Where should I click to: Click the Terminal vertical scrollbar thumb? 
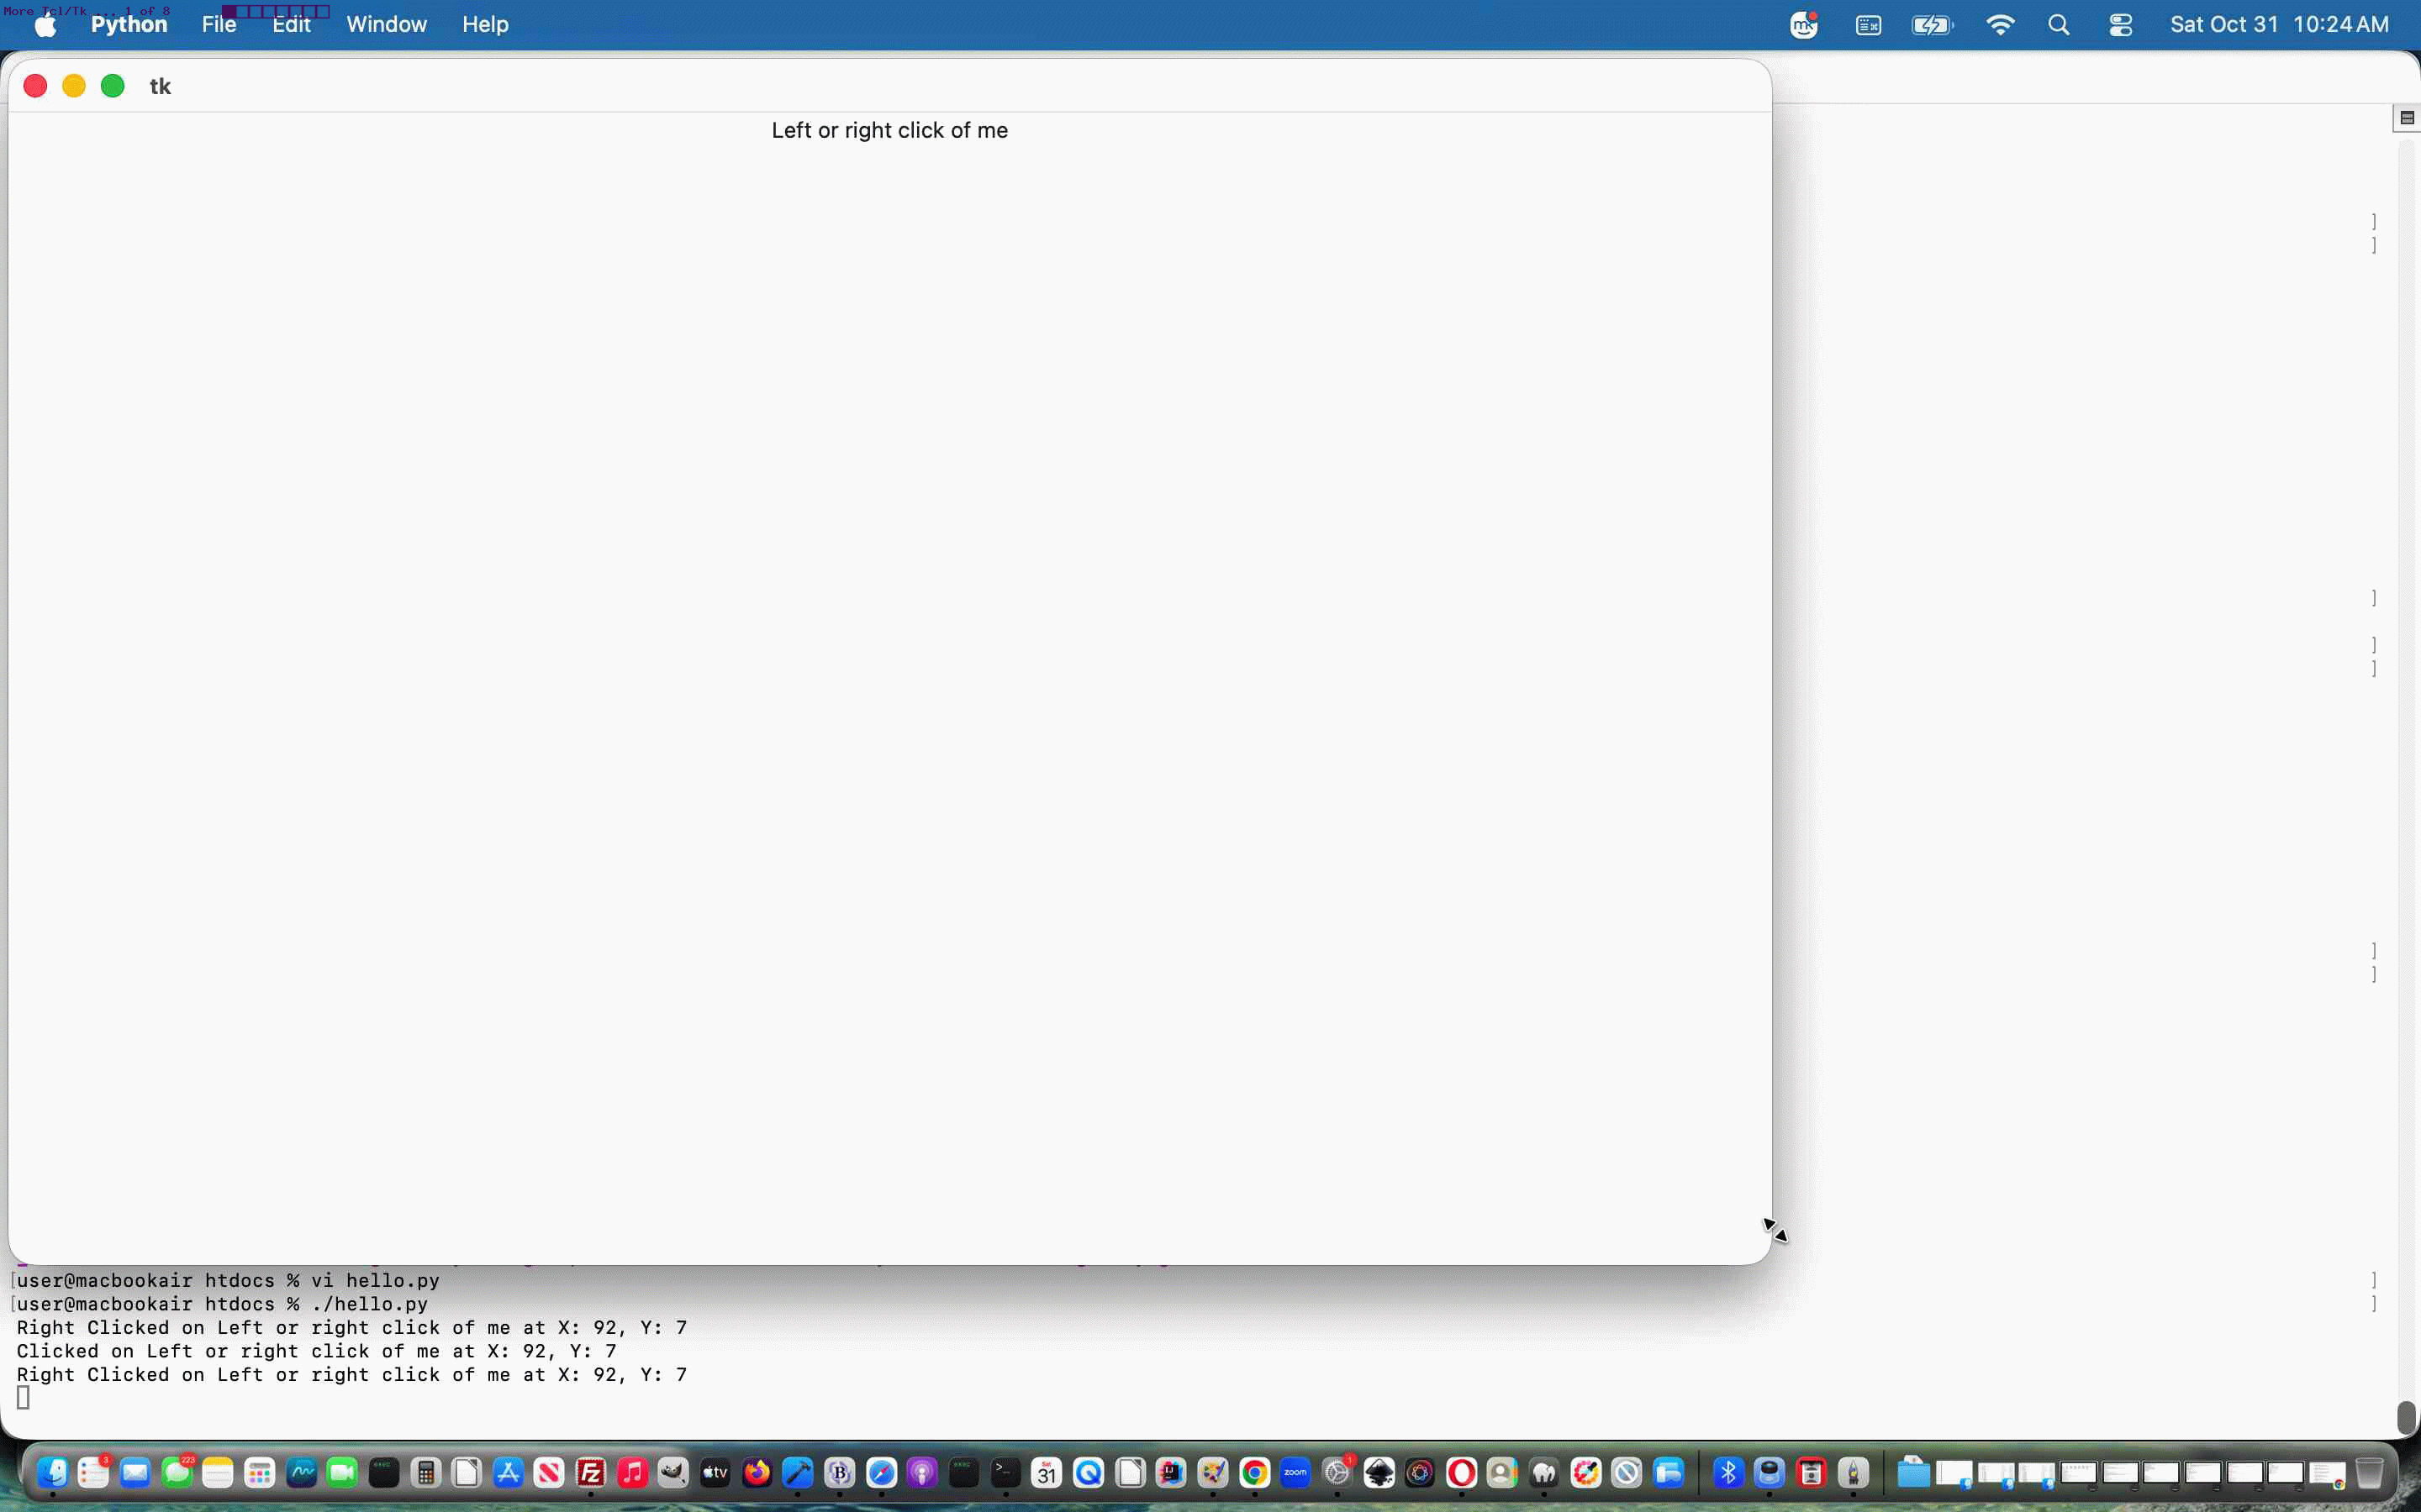tap(2407, 1416)
